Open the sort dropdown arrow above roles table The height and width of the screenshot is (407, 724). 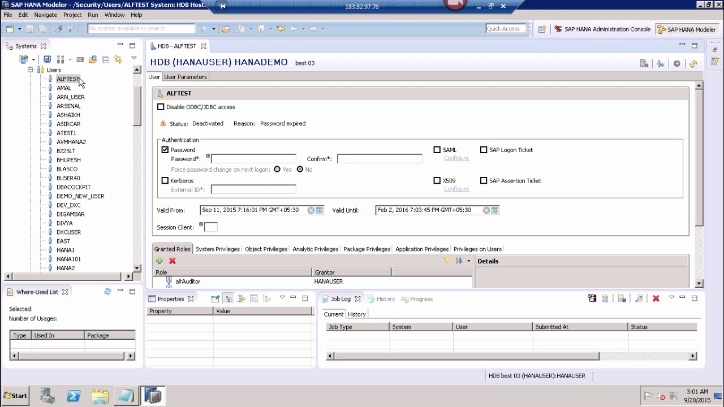click(x=468, y=261)
